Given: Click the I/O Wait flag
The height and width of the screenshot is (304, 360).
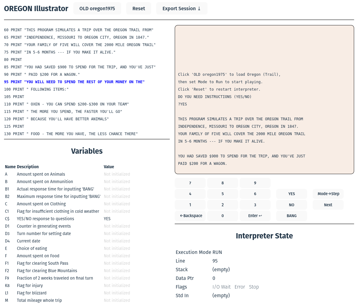Looking at the screenshot, I should click(221, 287).
